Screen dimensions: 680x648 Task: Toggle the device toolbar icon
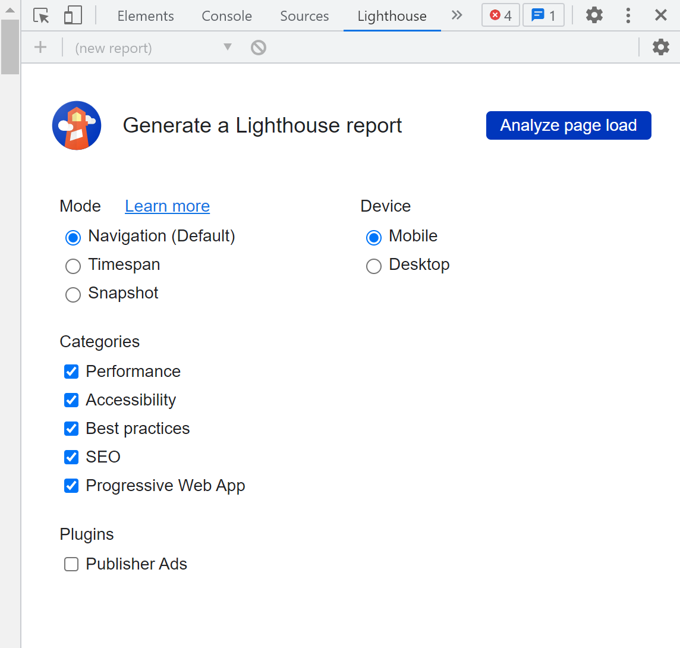click(x=73, y=16)
